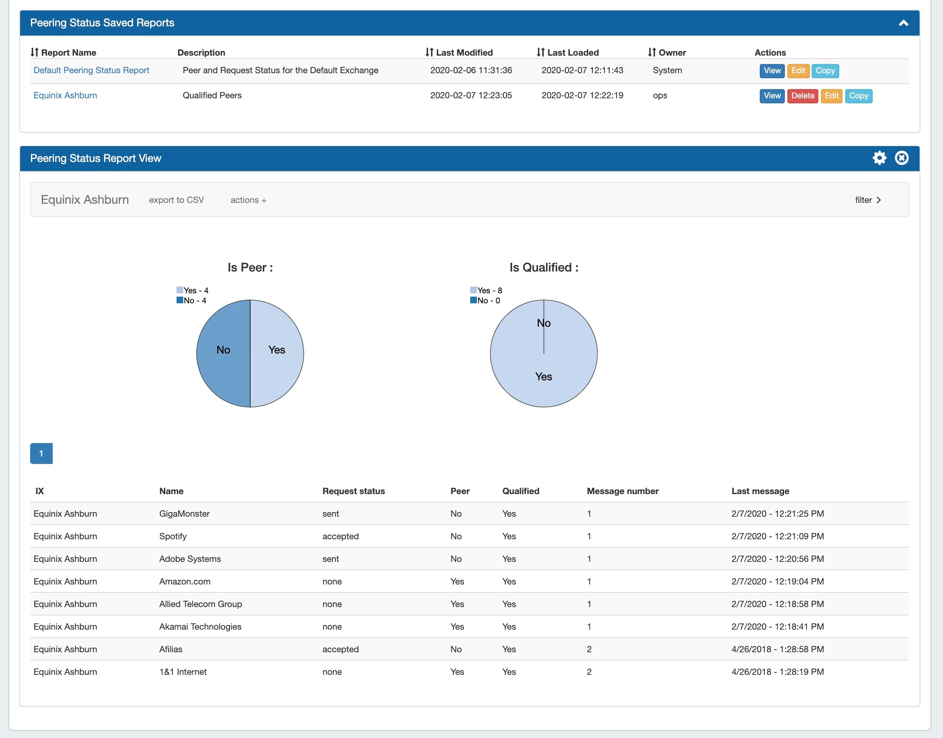The width and height of the screenshot is (943, 738).
Task: Close the Peering Status Report View panel
Action: (x=902, y=158)
